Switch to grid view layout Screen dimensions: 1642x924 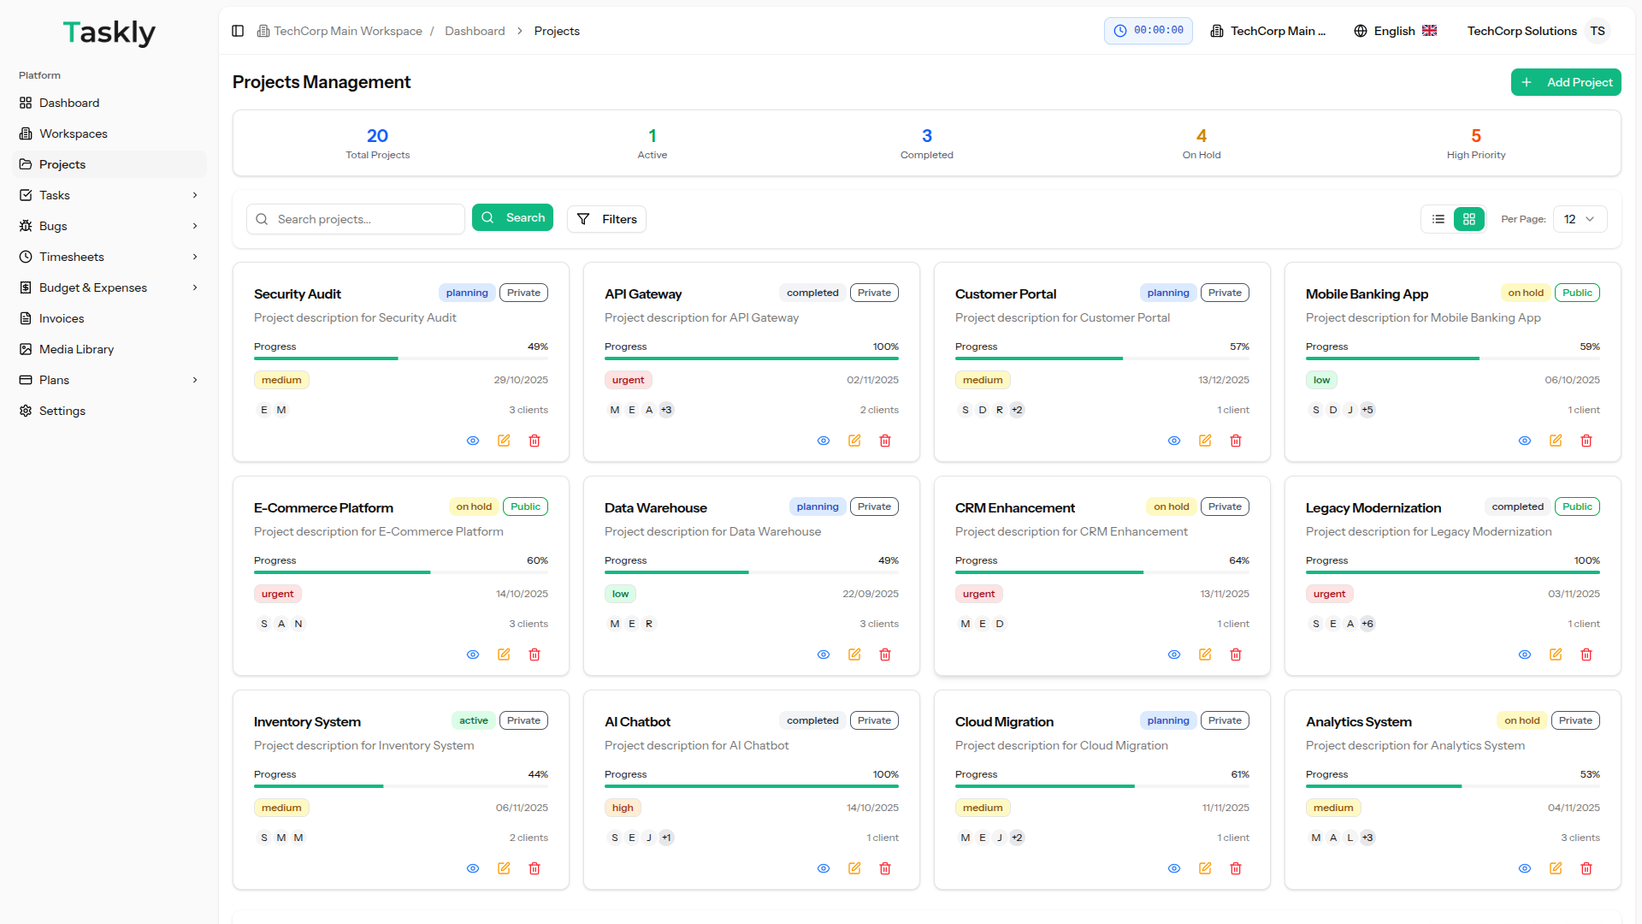tap(1469, 219)
